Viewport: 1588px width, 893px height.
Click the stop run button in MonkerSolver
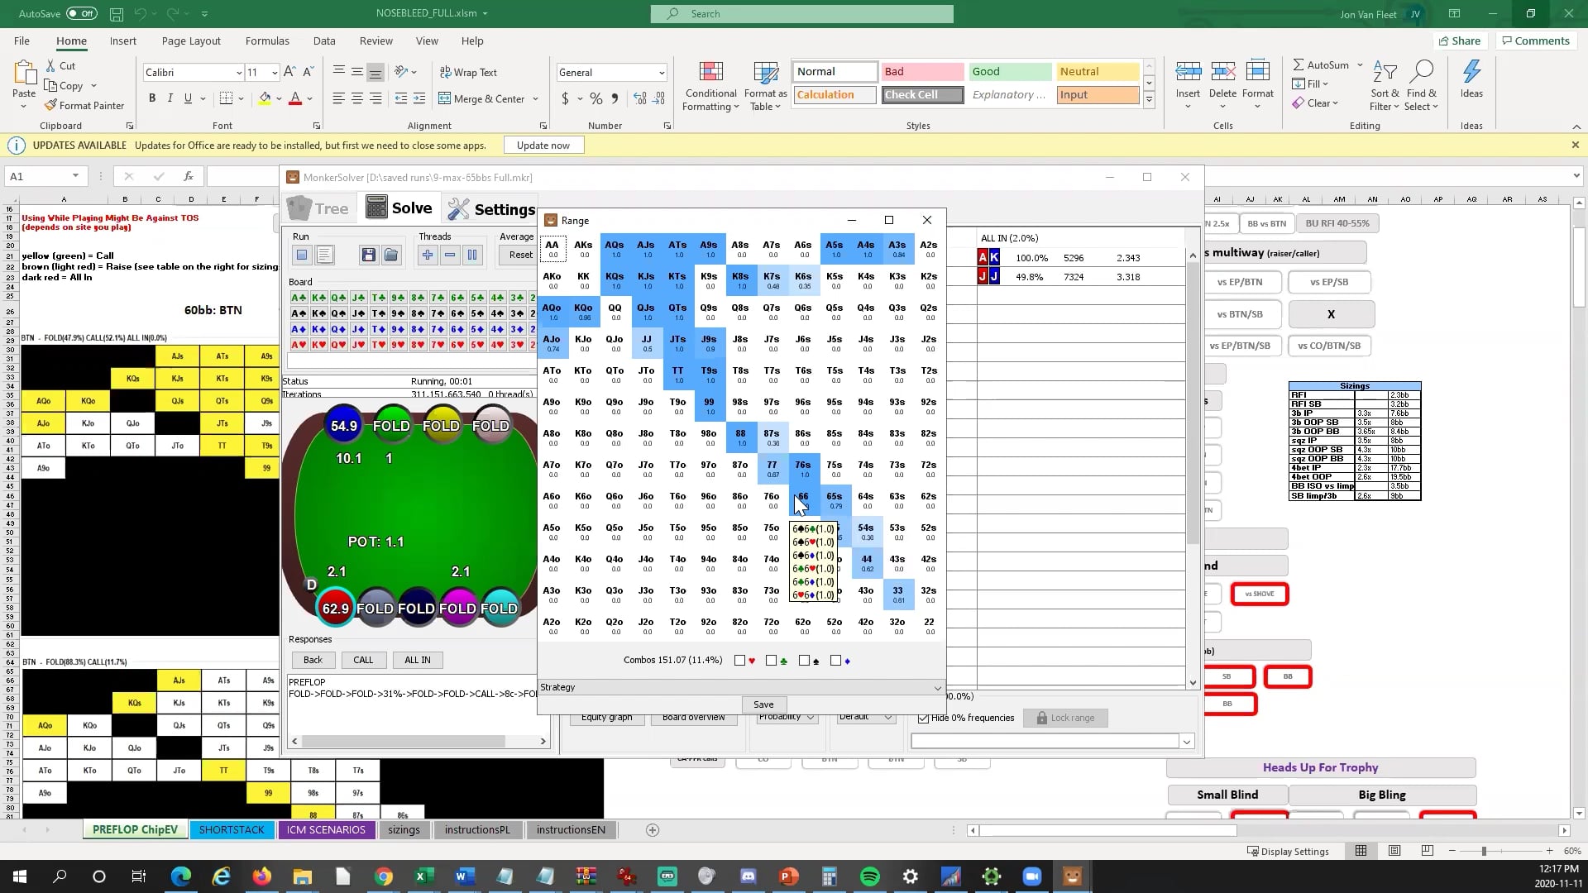(x=302, y=255)
